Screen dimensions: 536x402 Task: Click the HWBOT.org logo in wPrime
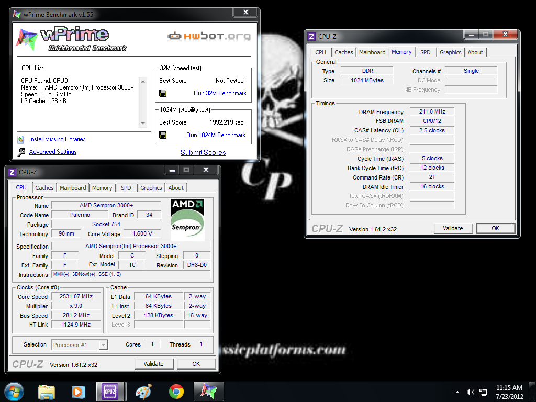pyautogui.click(x=209, y=36)
